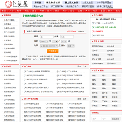The image size is (122, 122).
Task: Open article 巨蟹女性格
Action: [x=38, y=84]
